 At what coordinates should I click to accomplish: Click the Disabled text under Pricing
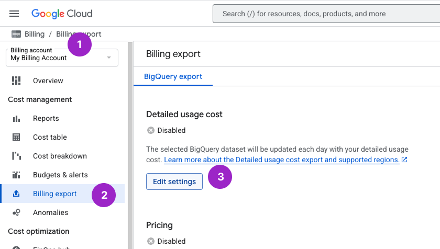pyautogui.click(x=171, y=241)
